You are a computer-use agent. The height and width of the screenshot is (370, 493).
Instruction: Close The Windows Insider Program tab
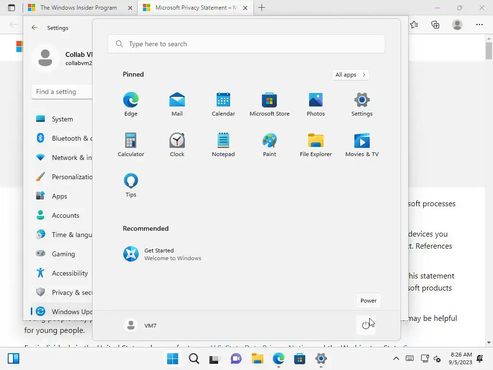130,8
